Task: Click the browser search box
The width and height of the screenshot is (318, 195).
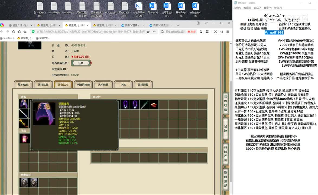Action: click(175, 32)
